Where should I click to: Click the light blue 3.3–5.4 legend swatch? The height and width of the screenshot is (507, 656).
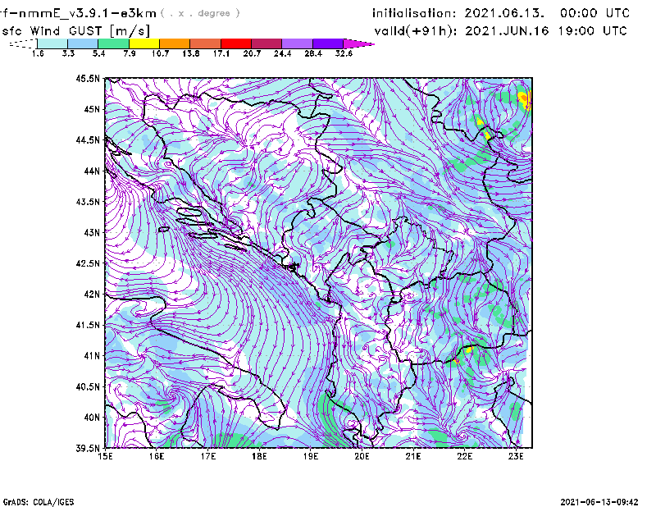(x=83, y=43)
